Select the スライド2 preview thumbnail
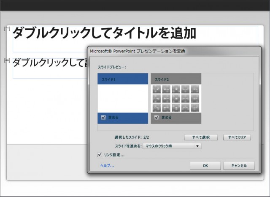The height and width of the screenshot is (197, 270). click(176, 98)
